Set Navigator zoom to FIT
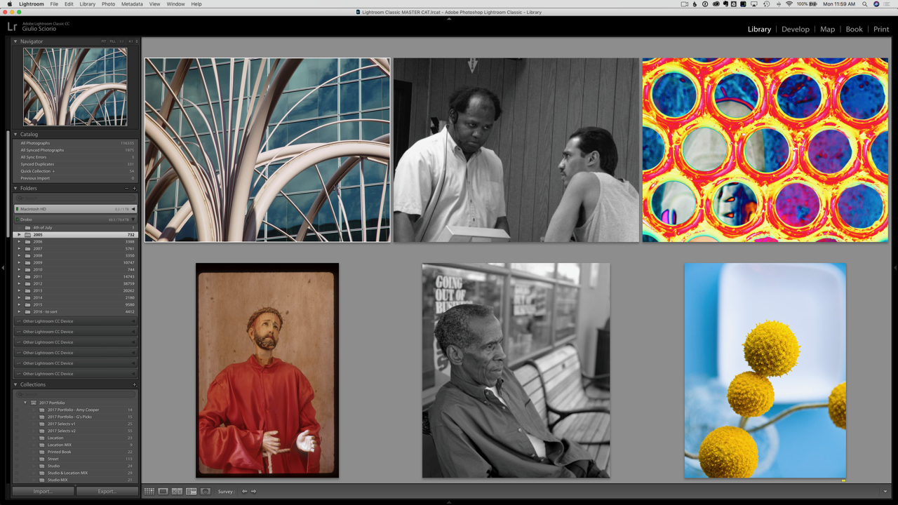 point(104,41)
